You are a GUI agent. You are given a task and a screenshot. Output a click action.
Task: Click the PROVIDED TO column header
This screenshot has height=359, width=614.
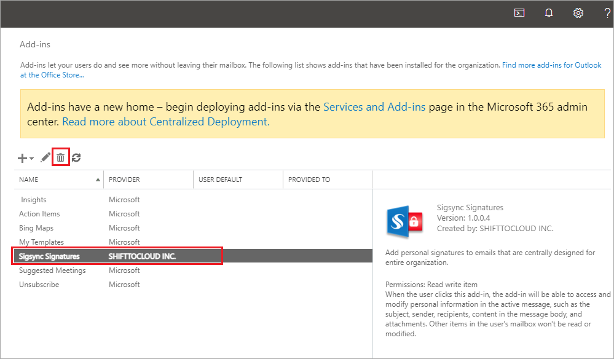(309, 179)
